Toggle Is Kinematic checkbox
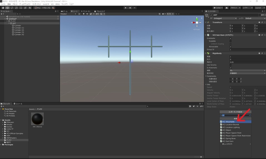This screenshot has width=266, height=159. click(230, 68)
